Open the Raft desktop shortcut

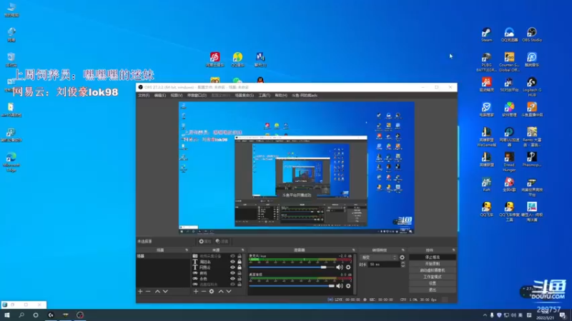pyautogui.click(x=486, y=185)
